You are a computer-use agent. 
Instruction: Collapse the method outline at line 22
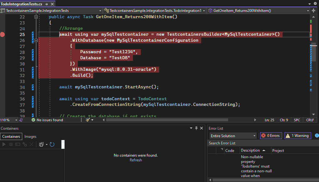tap(36, 17)
